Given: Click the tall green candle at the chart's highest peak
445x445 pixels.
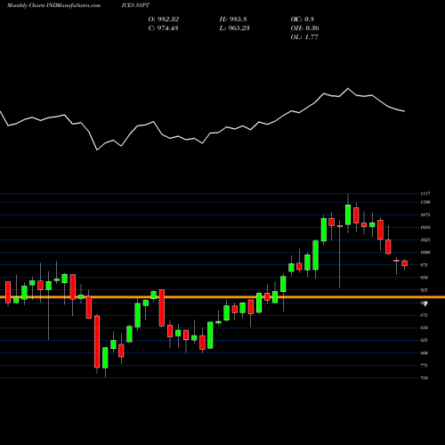Looking at the screenshot, I should point(348,214).
